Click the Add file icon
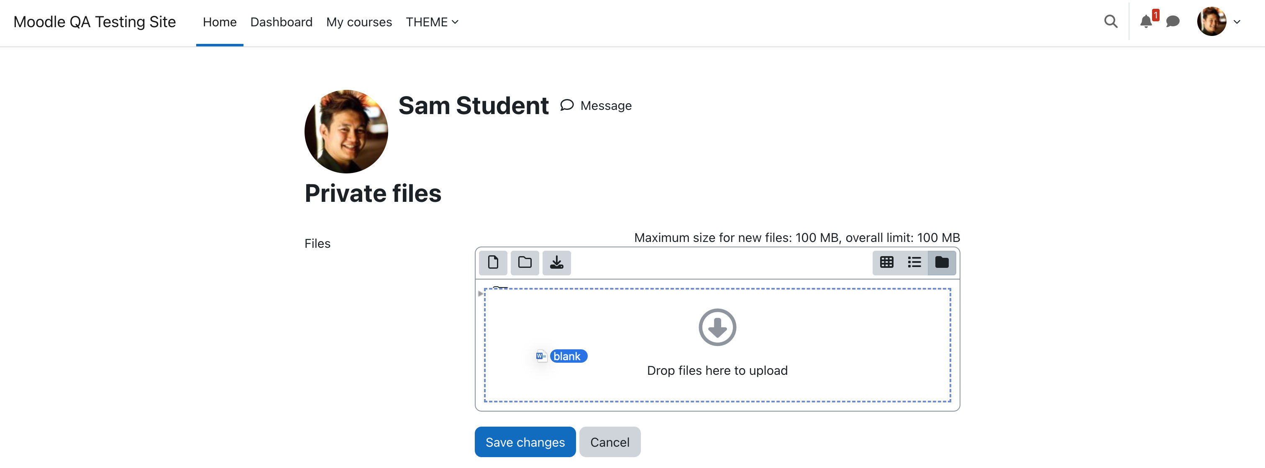This screenshot has width=1265, height=468. point(492,262)
